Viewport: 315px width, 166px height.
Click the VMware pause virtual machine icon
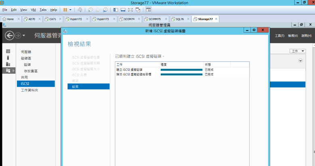click(x=65, y=9)
